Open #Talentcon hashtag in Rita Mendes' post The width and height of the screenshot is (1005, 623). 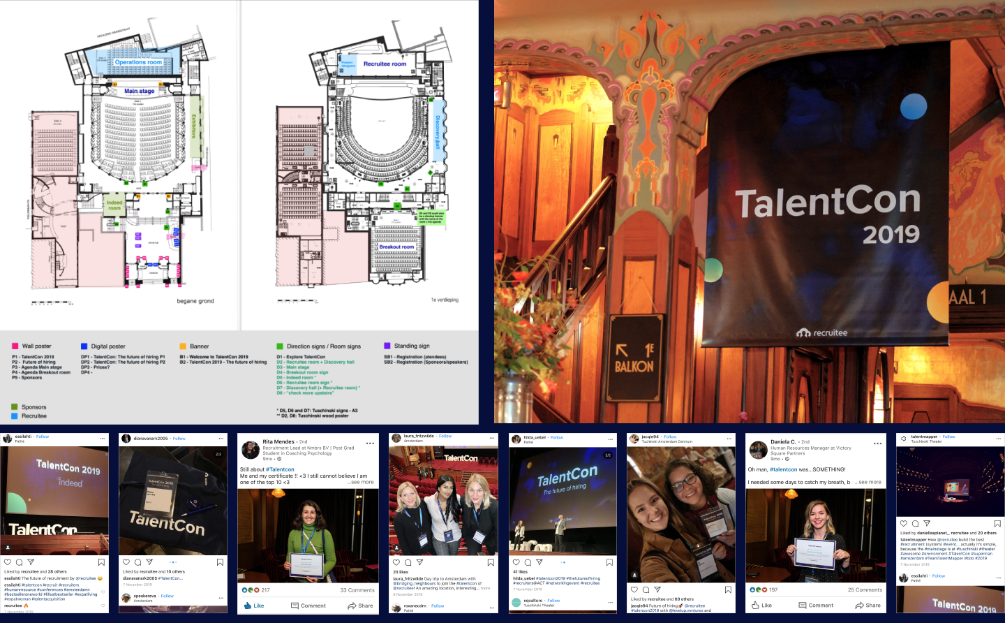click(x=280, y=469)
